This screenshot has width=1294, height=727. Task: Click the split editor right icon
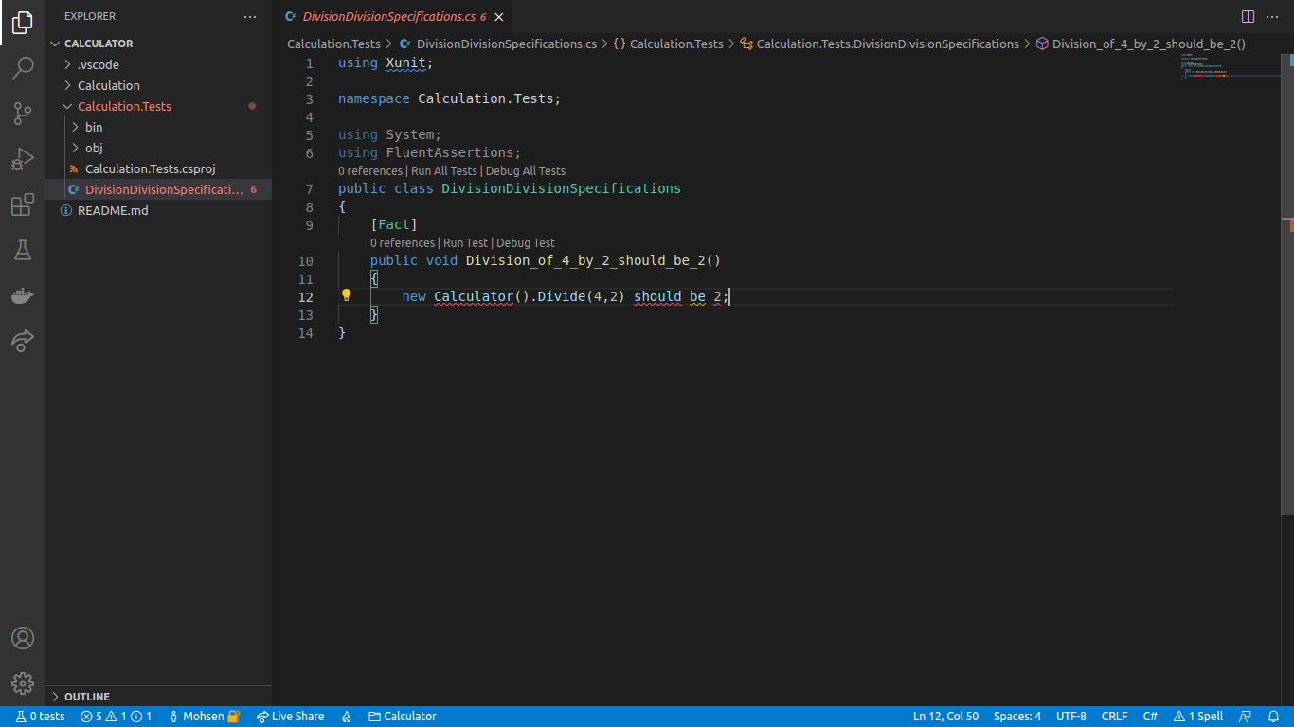(1248, 17)
